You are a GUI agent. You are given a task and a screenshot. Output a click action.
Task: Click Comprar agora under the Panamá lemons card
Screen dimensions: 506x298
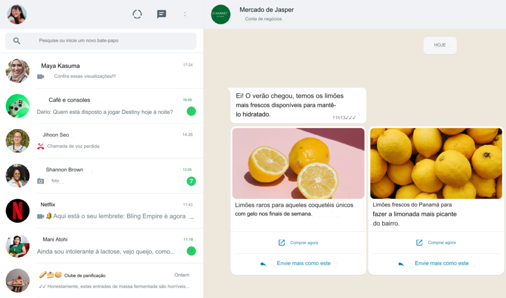[x=436, y=243]
